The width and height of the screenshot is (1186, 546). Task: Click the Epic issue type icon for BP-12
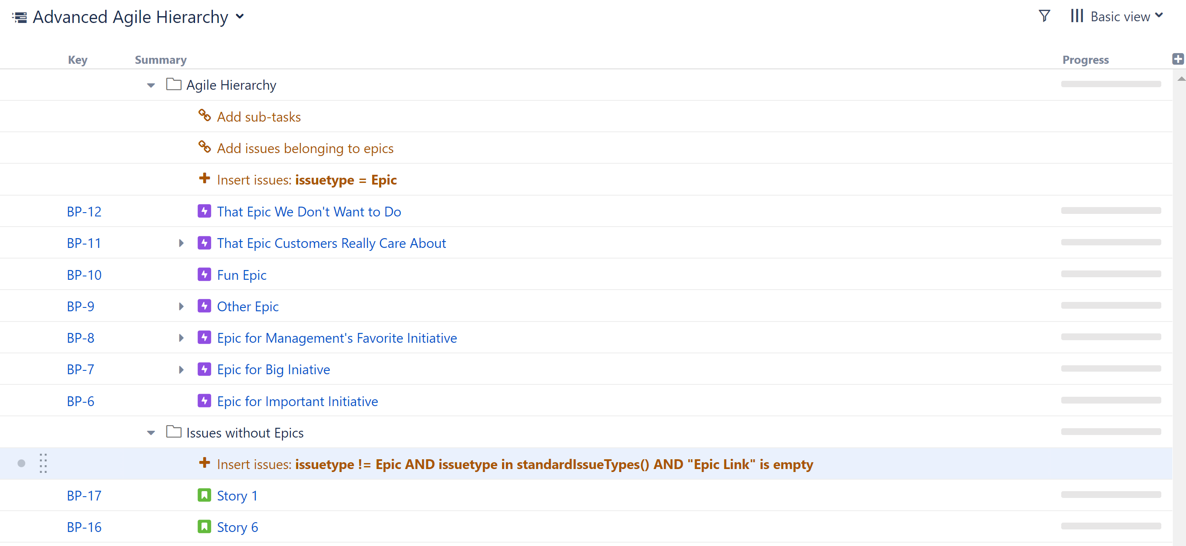204,211
